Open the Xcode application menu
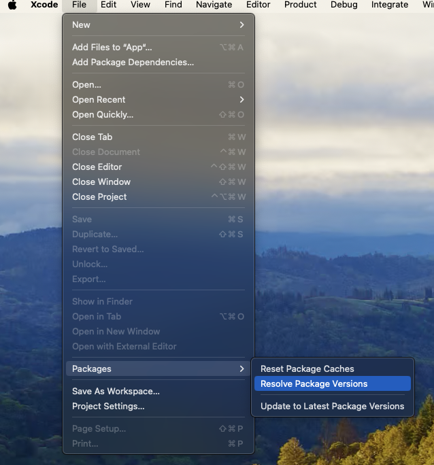The width and height of the screenshot is (434, 465). point(44,5)
